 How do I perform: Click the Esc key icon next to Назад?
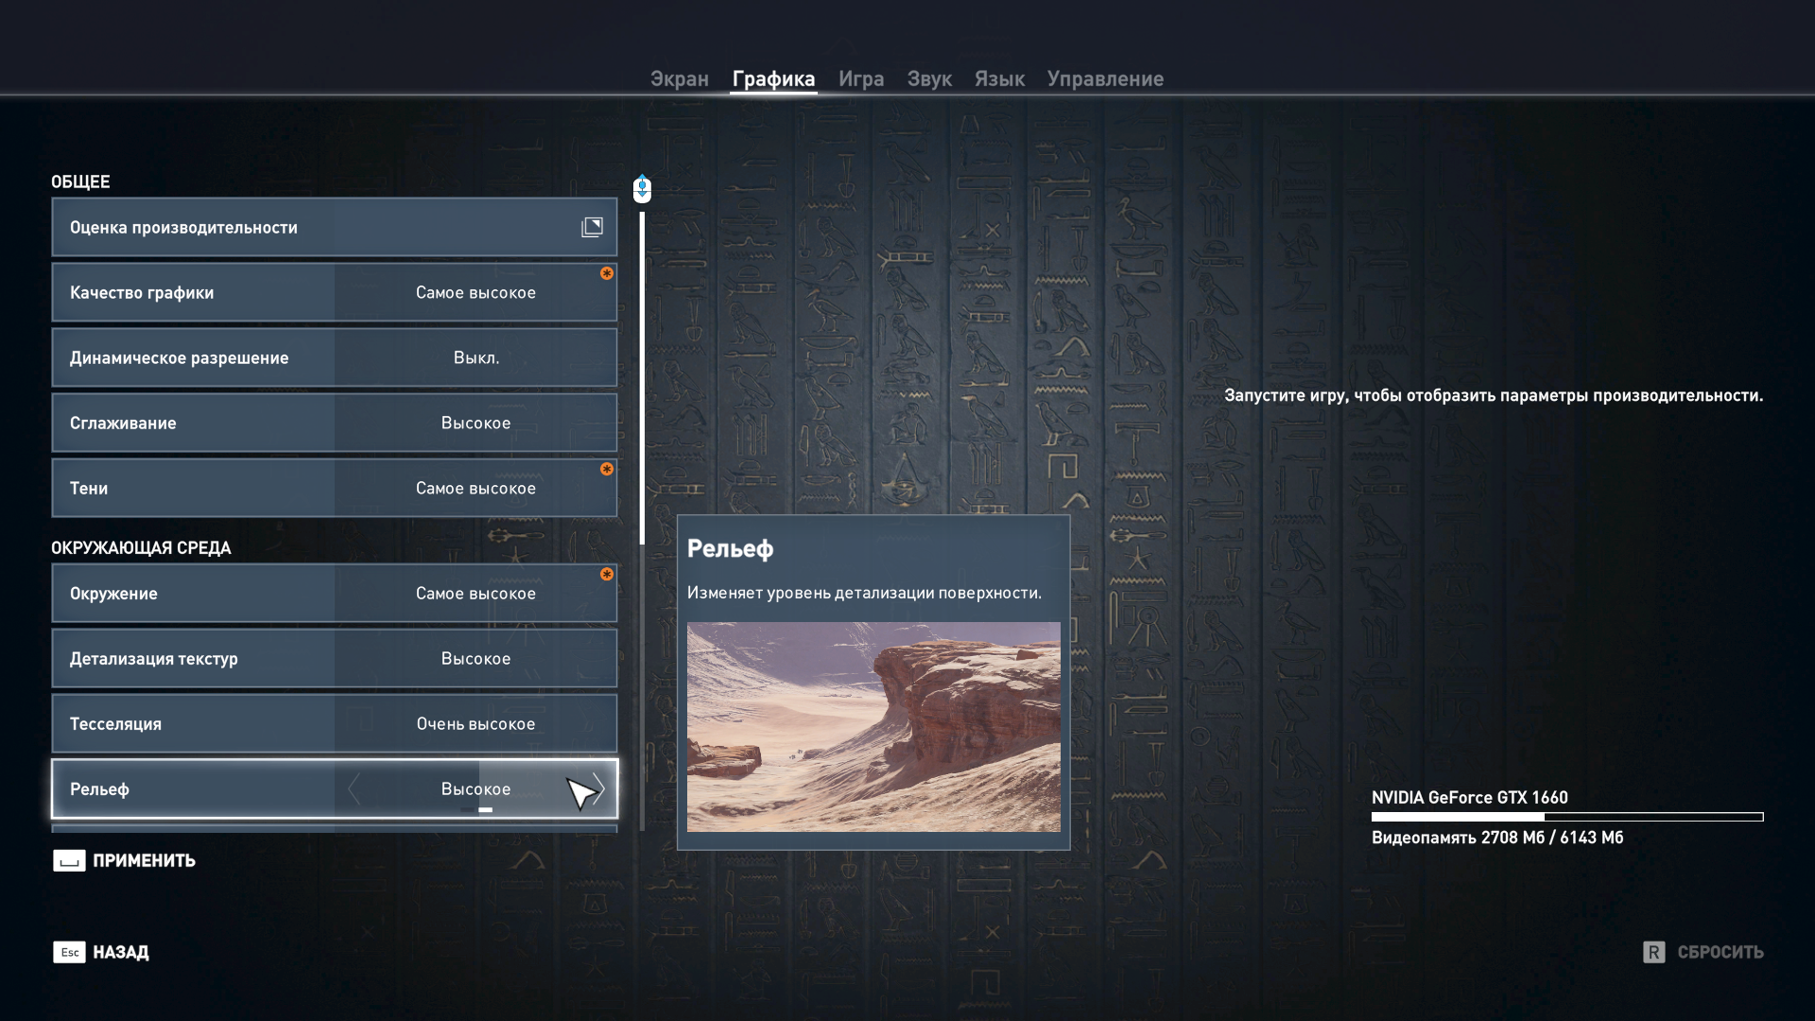69,952
